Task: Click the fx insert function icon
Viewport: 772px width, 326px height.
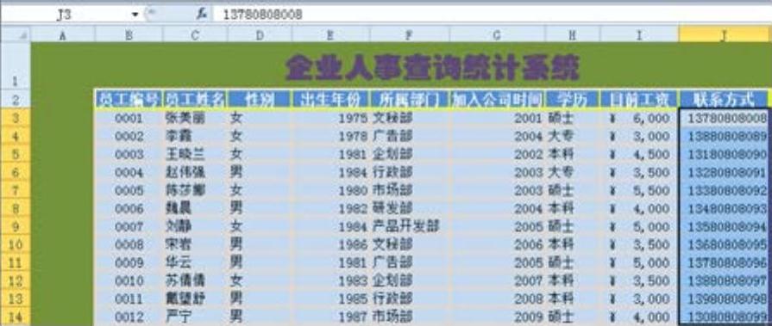Action: (x=201, y=15)
